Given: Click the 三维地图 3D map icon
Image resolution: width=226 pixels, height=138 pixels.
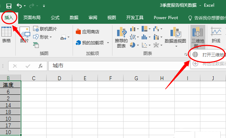Looking at the screenshot, I should [x=198, y=37].
